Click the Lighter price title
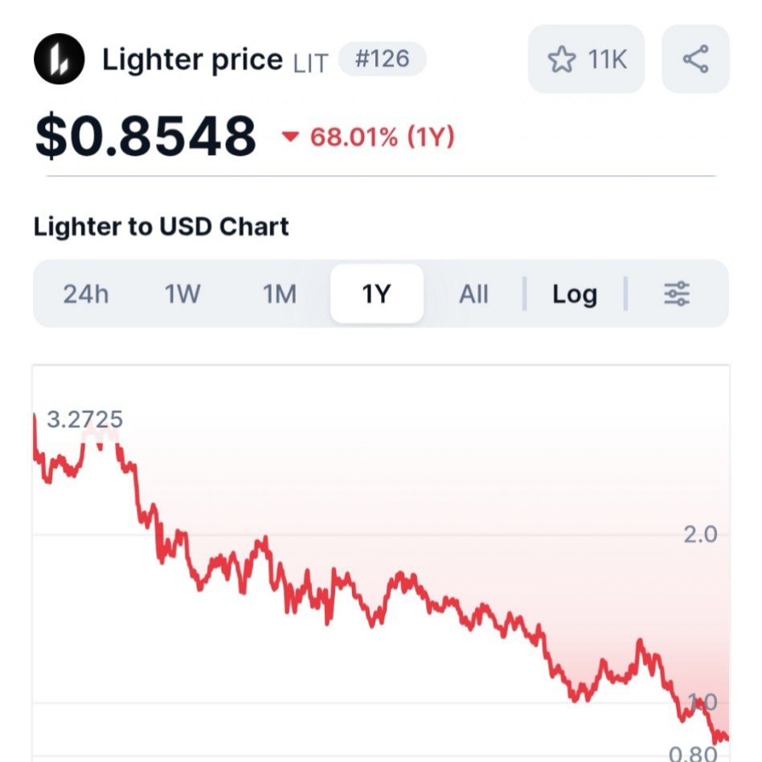Screen dimensions: 762x762 pyautogui.click(x=192, y=59)
